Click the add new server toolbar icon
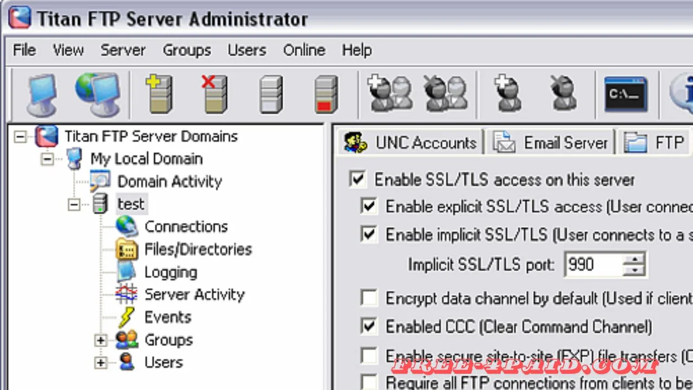This screenshot has height=390, width=693. (159, 94)
